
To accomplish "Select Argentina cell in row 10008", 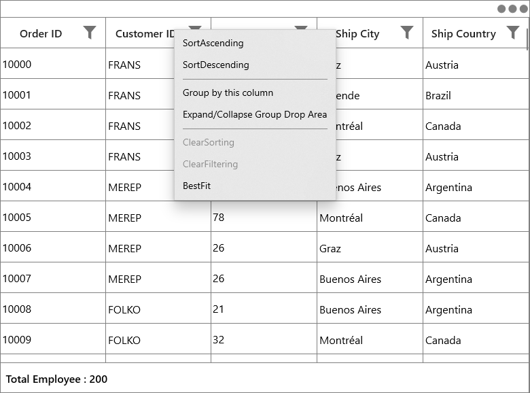I will pos(476,308).
